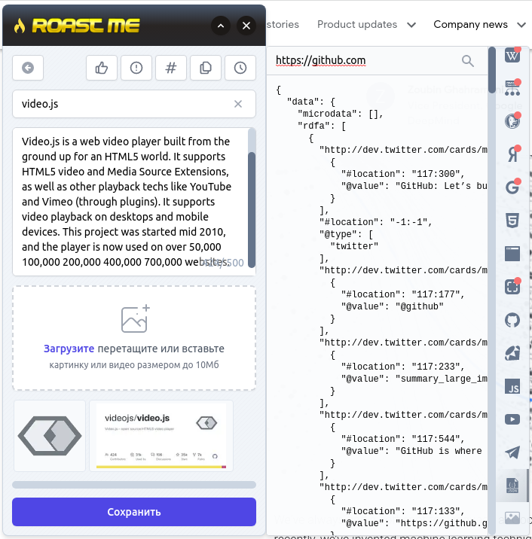Click the "#location": "117:544" JSON line
The image size is (532, 539).
point(402,439)
